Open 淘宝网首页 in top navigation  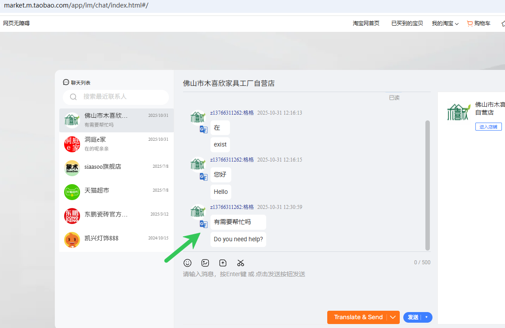click(x=366, y=23)
